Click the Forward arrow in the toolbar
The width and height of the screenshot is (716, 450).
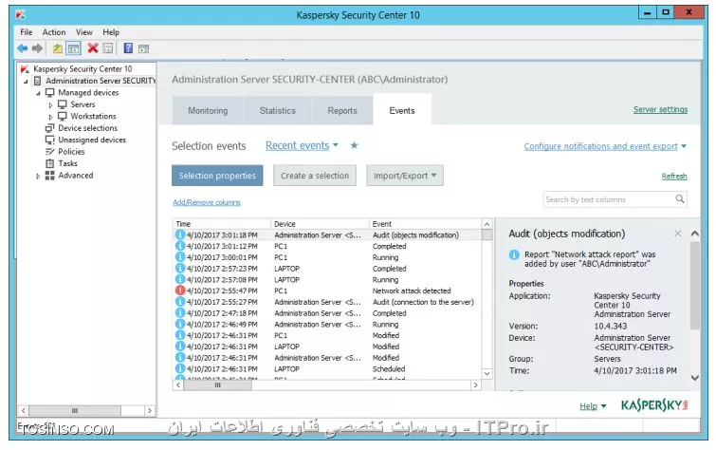37,48
